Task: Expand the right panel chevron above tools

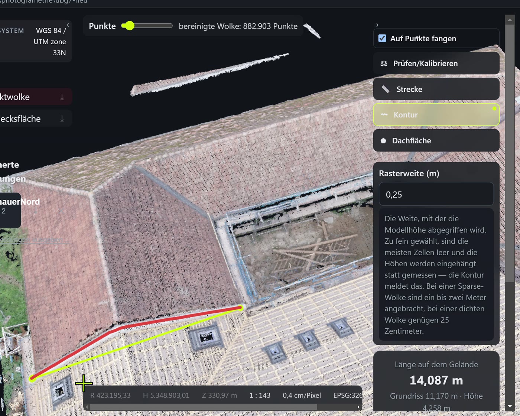Action: 377,25
